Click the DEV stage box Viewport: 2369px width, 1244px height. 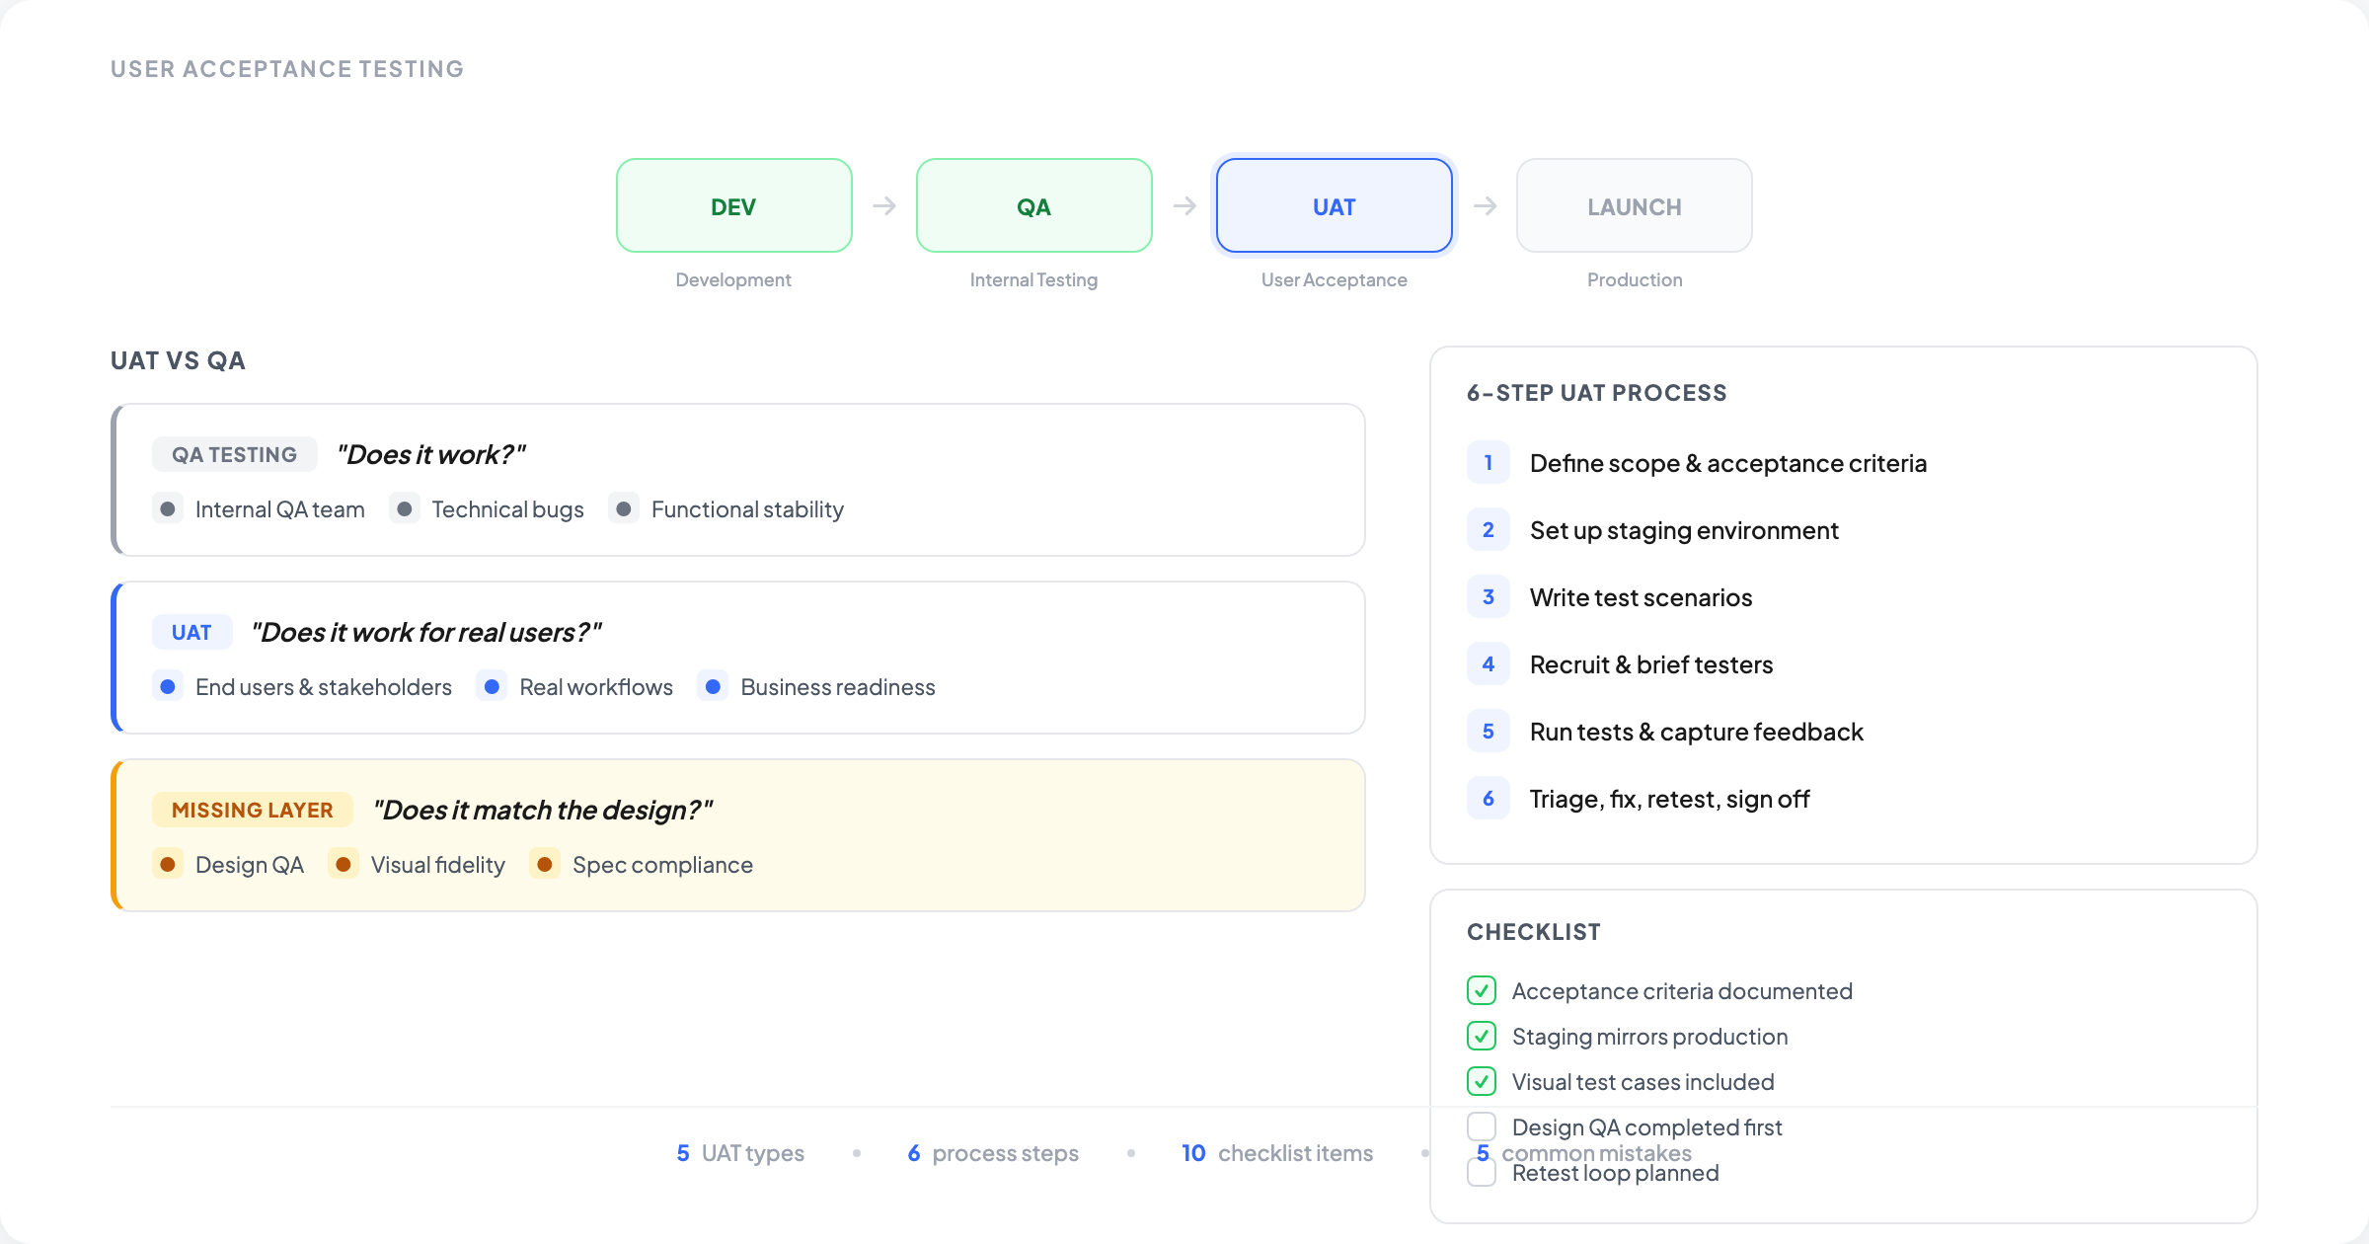[x=733, y=205]
